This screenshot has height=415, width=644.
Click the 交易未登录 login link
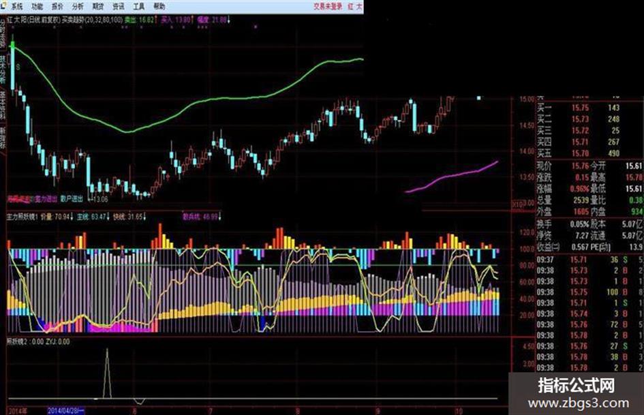point(328,6)
